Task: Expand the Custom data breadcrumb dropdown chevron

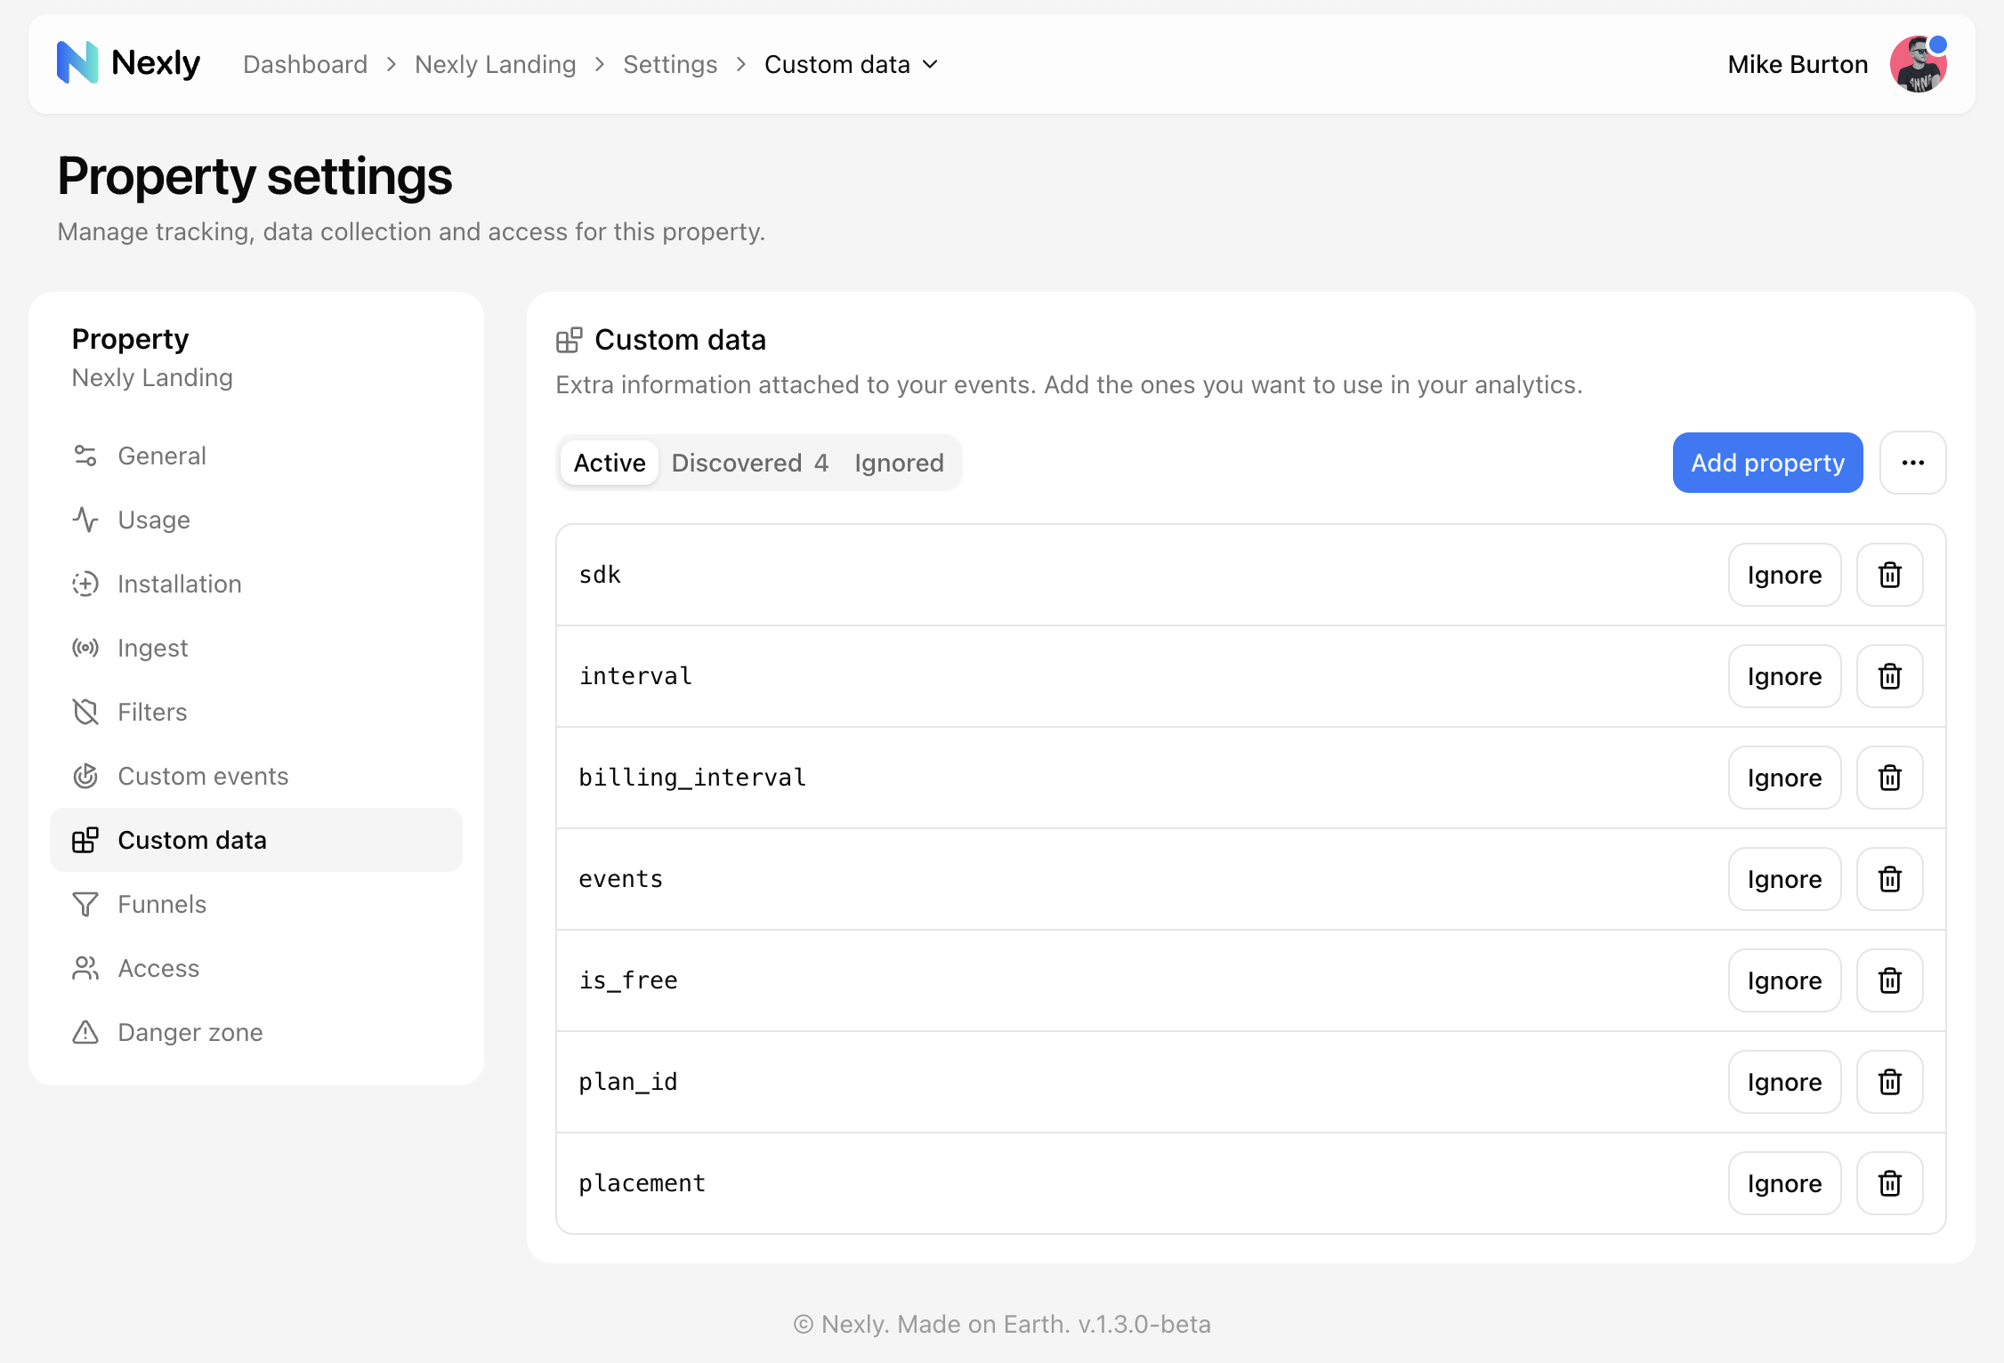Action: point(930,64)
